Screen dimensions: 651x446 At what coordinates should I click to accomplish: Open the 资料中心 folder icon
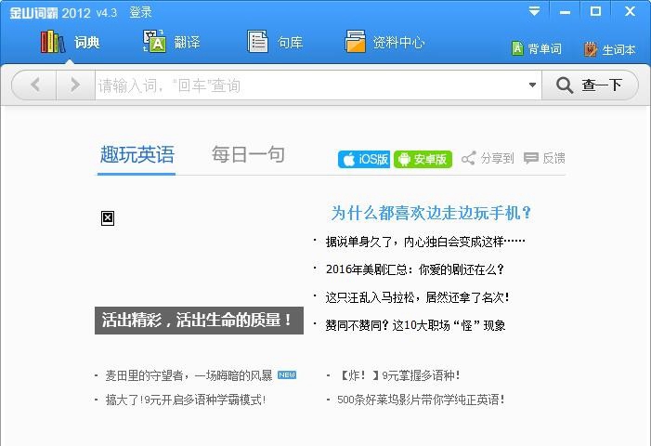tap(355, 42)
